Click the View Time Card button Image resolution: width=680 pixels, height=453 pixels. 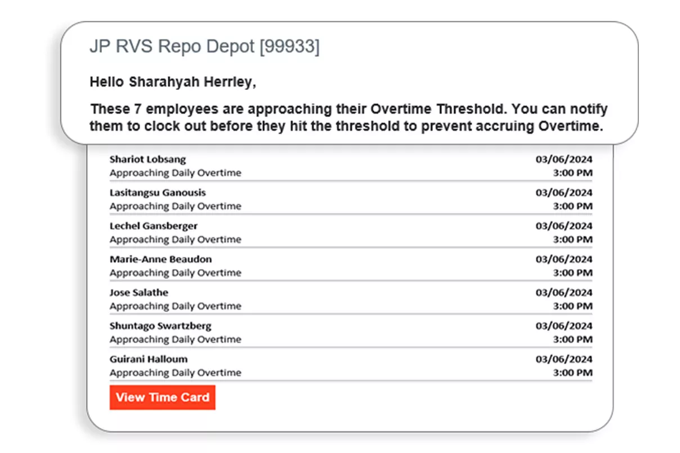click(162, 397)
